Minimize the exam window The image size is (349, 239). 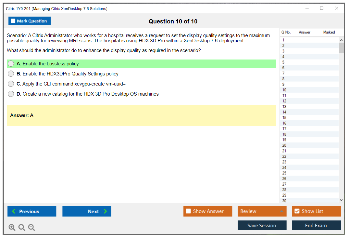pyautogui.click(x=307, y=8)
